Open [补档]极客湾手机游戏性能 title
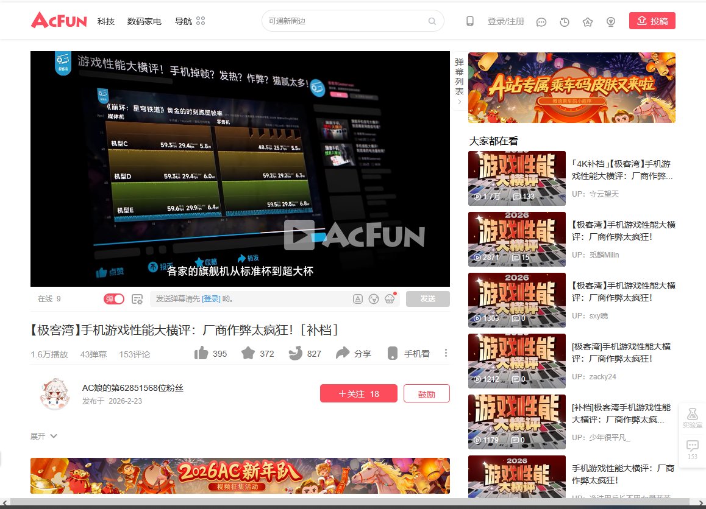The width and height of the screenshot is (706, 509). point(621,413)
